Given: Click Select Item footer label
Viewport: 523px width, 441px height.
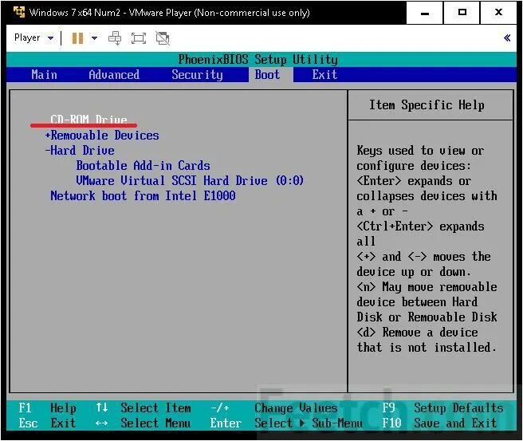Looking at the screenshot, I should click(155, 408).
